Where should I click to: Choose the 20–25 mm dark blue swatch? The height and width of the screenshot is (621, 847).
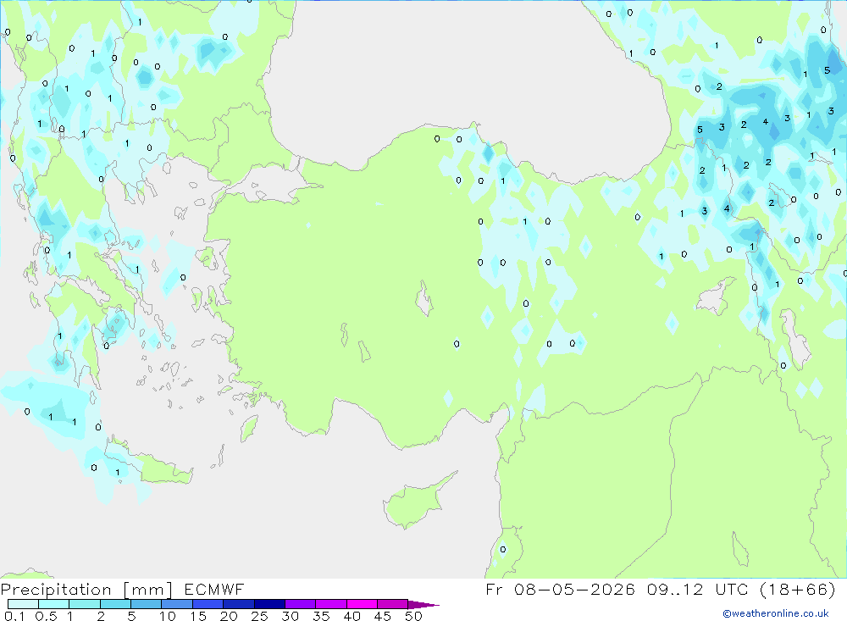click(x=239, y=604)
